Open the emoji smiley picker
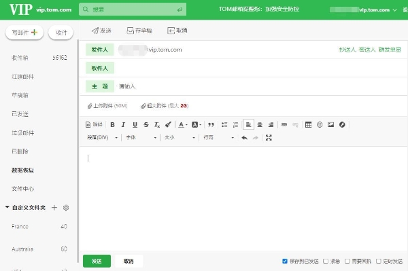 coord(320,125)
